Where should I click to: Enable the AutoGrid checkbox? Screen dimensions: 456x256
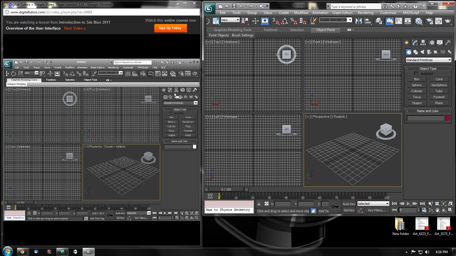click(x=416, y=73)
